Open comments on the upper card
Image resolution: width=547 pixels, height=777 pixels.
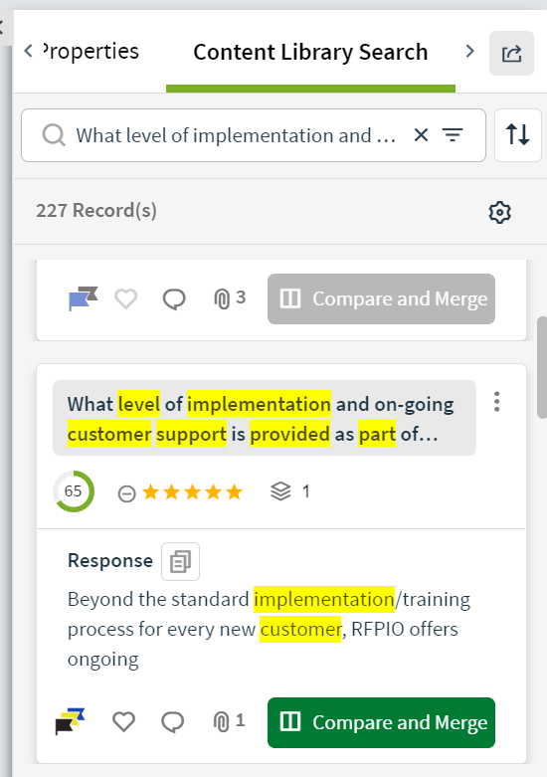(x=174, y=299)
